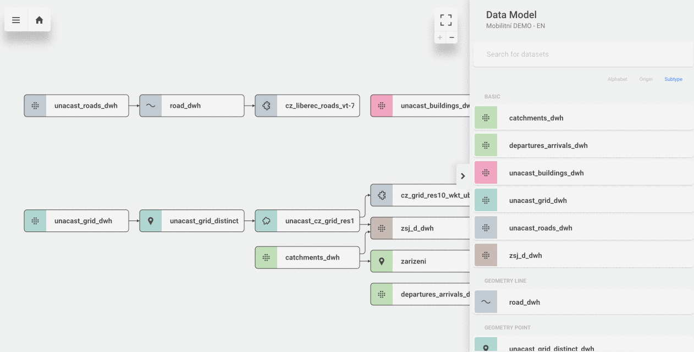Click the road_dwh line icon in diagram
This screenshot has width=694, height=352.
pyautogui.click(x=151, y=106)
